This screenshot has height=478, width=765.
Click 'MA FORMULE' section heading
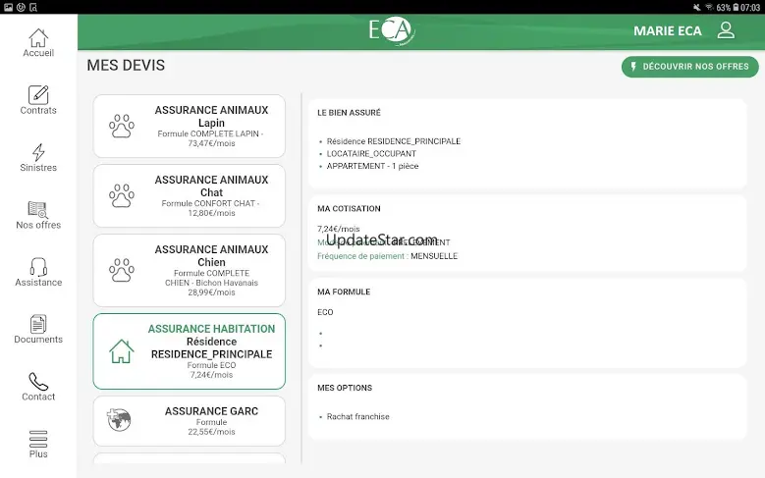[344, 292]
